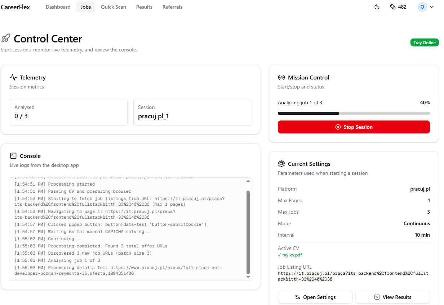Open the Quick Scan tab
The width and height of the screenshot is (444, 305).
113,7
